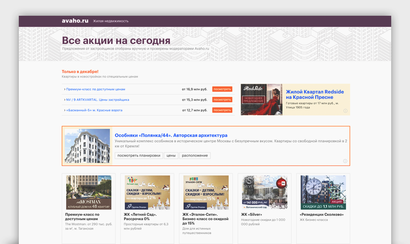This screenshot has height=244, width=410.
Task: Open the Резиденции Сколково card image
Action: point(323,192)
